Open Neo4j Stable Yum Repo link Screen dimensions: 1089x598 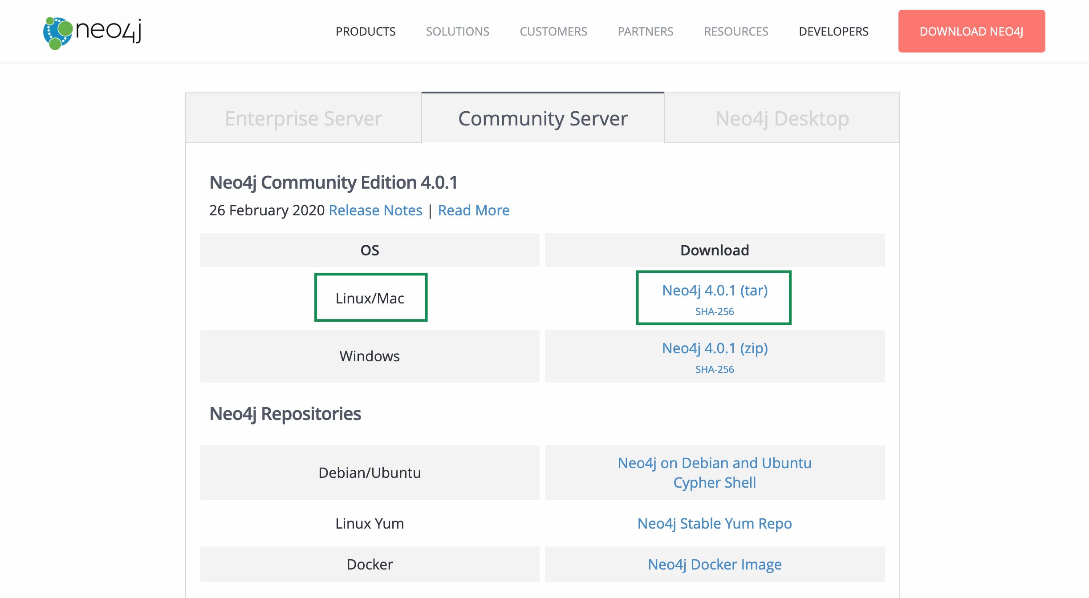coord(715,523)
